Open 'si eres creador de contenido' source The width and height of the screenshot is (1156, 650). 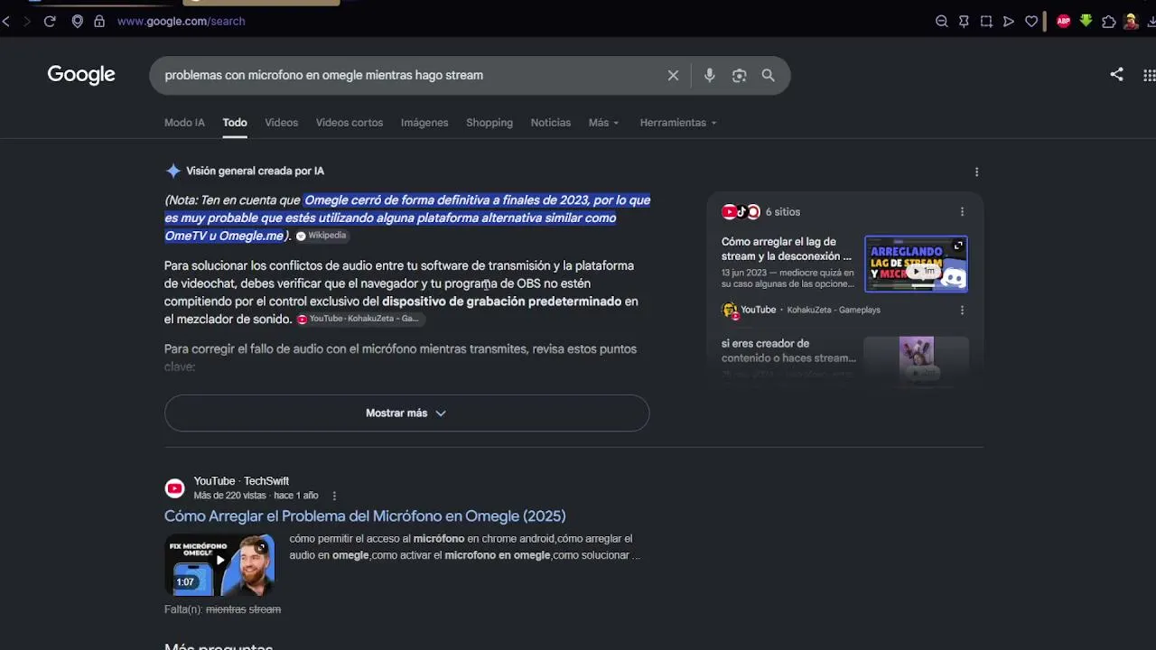click(x=789, y=351)
